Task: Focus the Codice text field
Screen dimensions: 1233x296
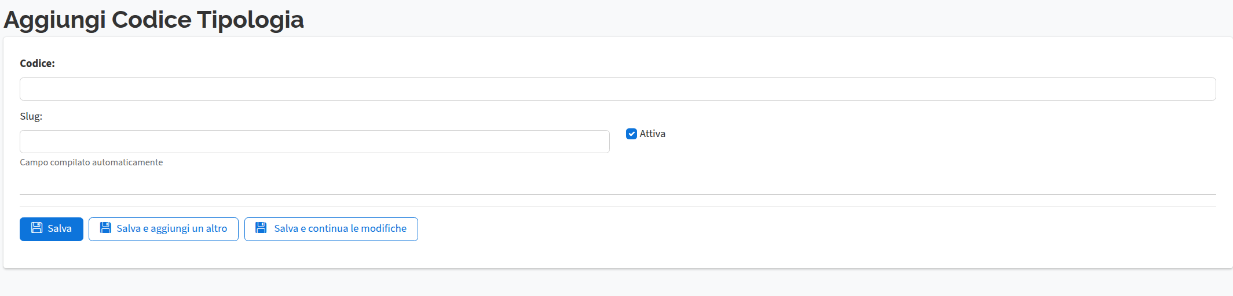Action: [617, 89]
